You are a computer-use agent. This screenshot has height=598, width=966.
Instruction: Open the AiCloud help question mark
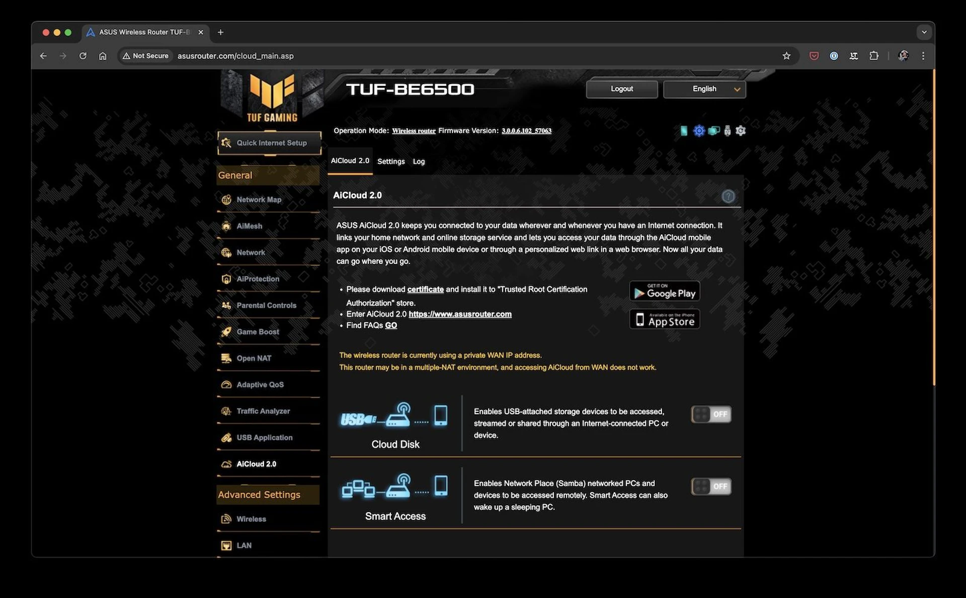tap(728, 196)
